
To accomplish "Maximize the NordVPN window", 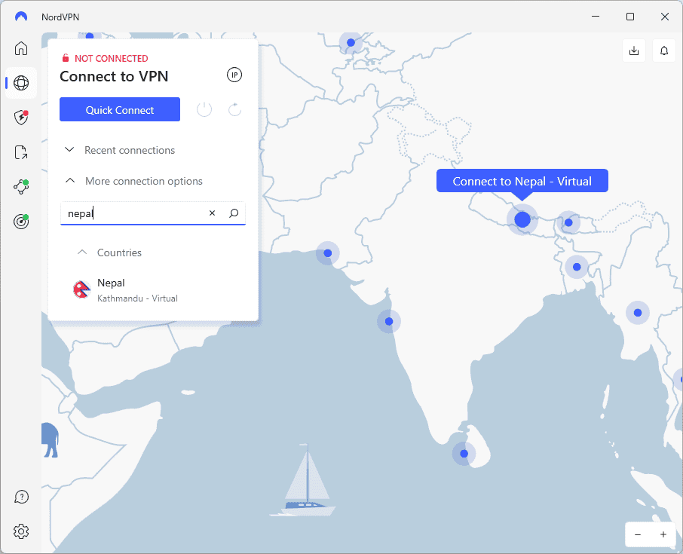I will click(x=630, y=17).
